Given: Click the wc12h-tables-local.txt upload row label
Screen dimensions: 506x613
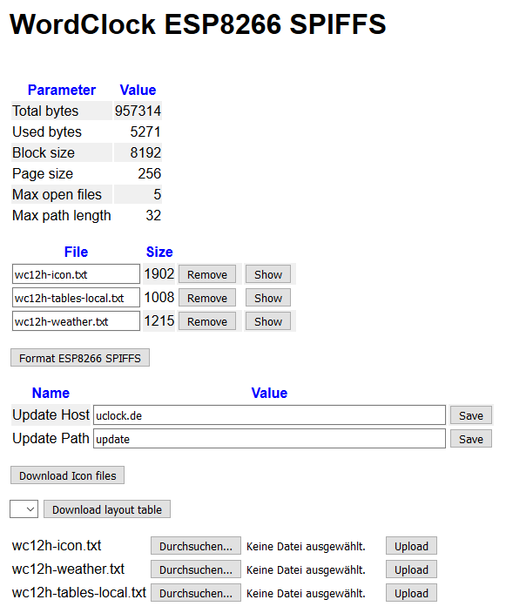Looking at the screenshot, I should [x=79, y=592].
